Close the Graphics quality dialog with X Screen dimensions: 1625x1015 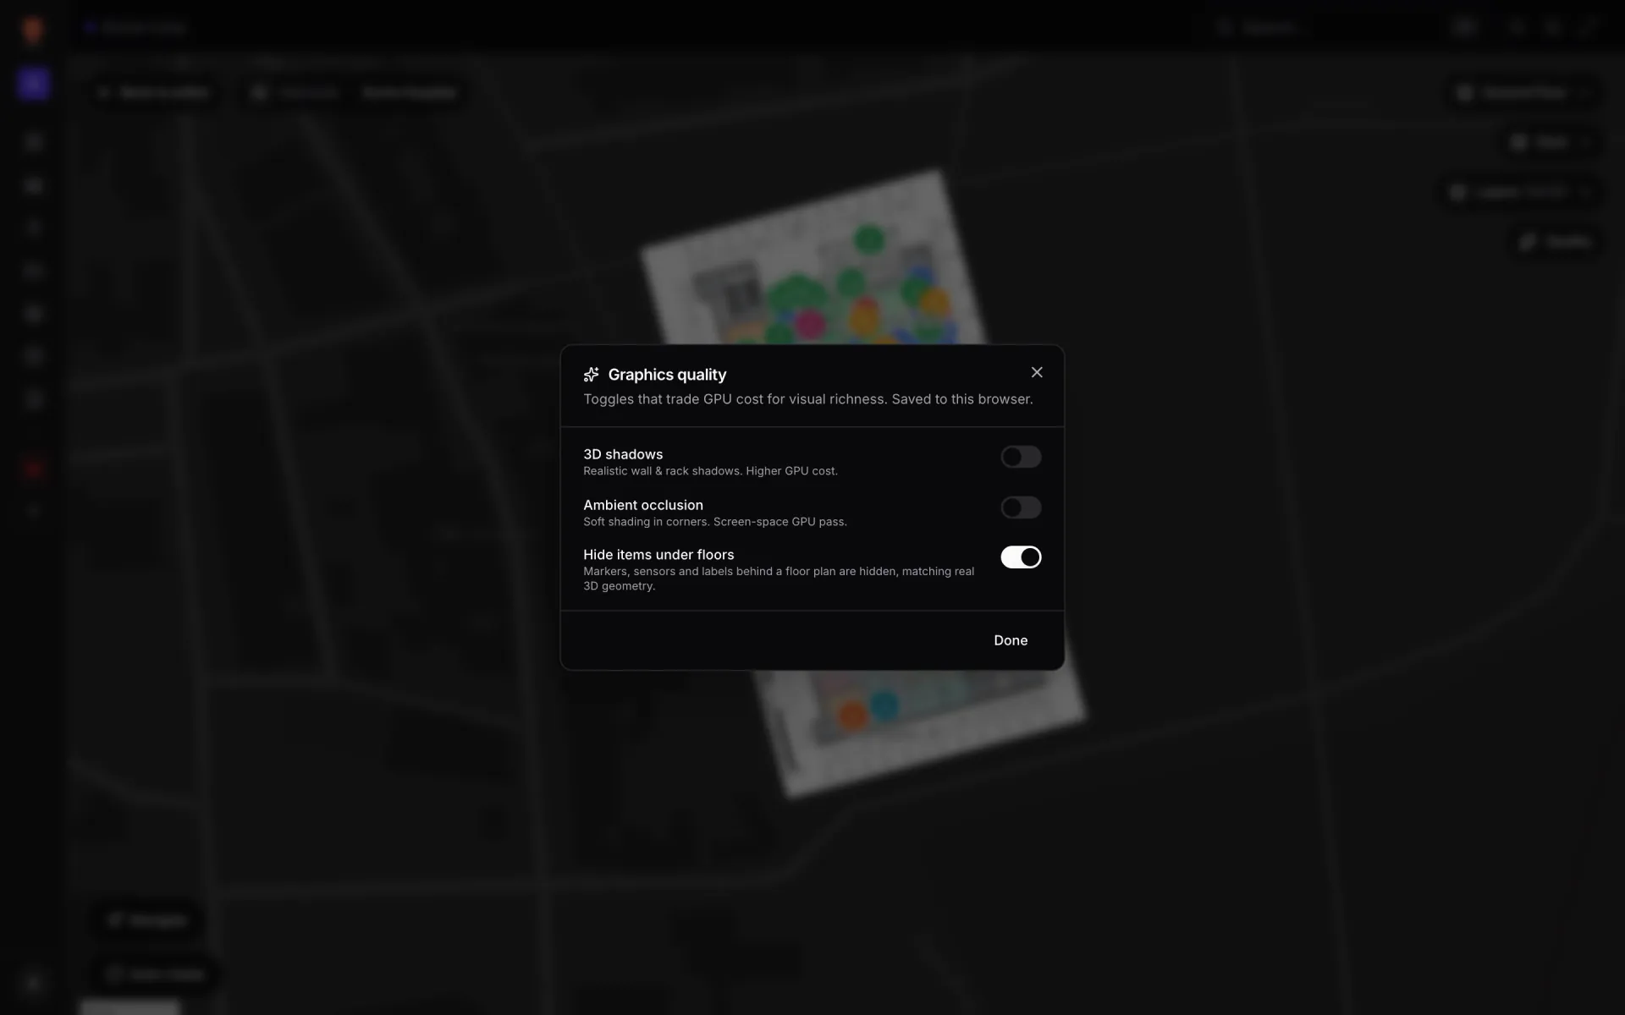(1037, 372)
